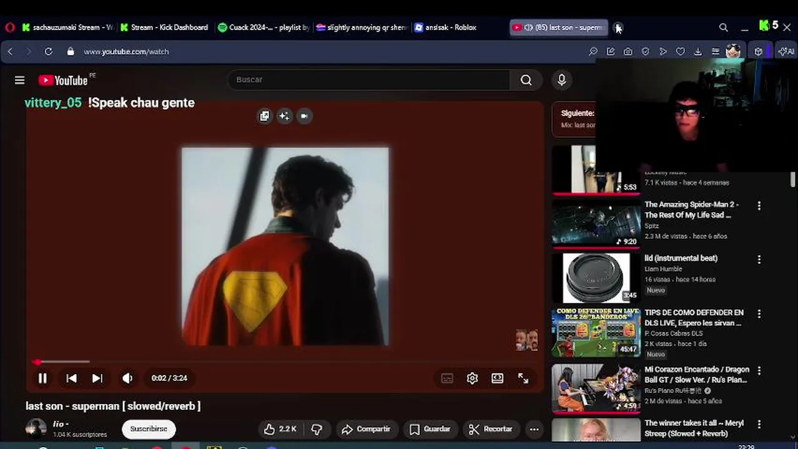Viewport: 798px width, 449px height.
Task: Open easy setup sliders icon
Action: tap(716, 52)
